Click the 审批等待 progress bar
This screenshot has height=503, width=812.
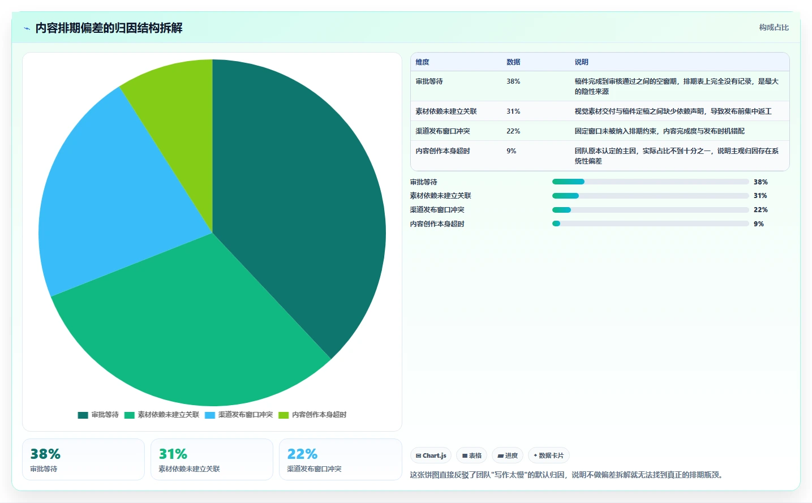tap(651, 182)
